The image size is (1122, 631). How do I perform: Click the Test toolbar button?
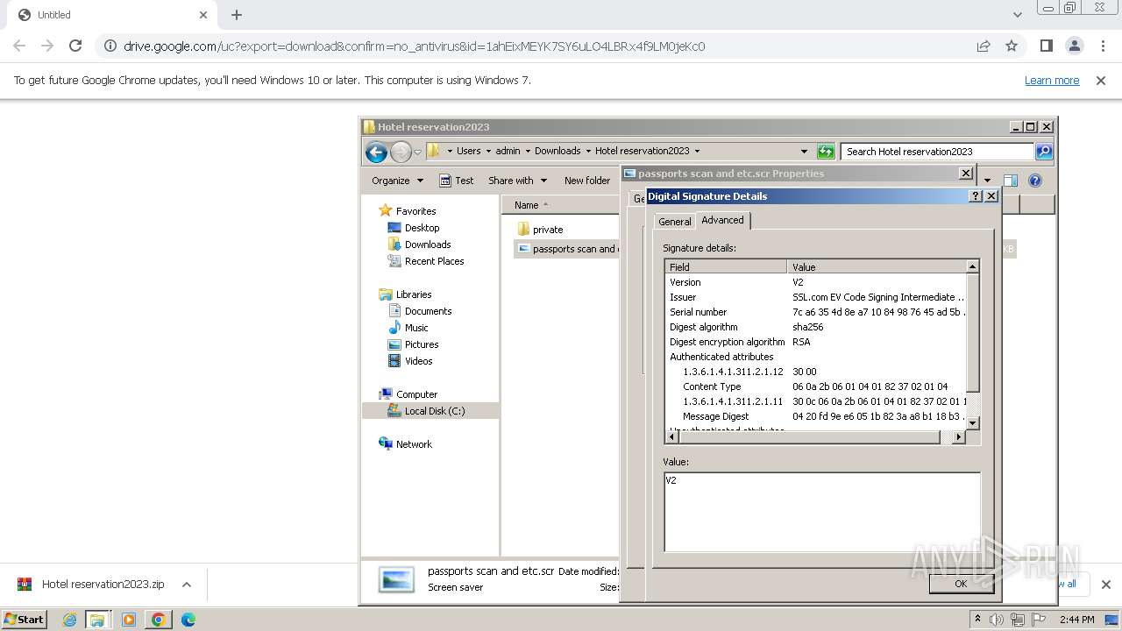457,181
